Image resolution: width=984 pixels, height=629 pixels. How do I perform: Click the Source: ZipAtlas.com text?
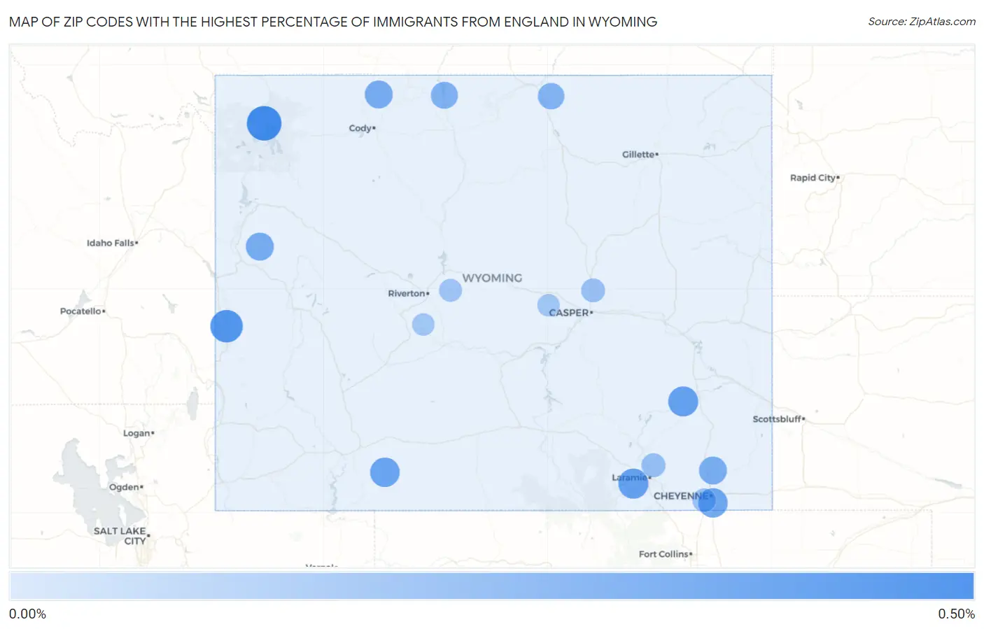[x=922, y=22]
